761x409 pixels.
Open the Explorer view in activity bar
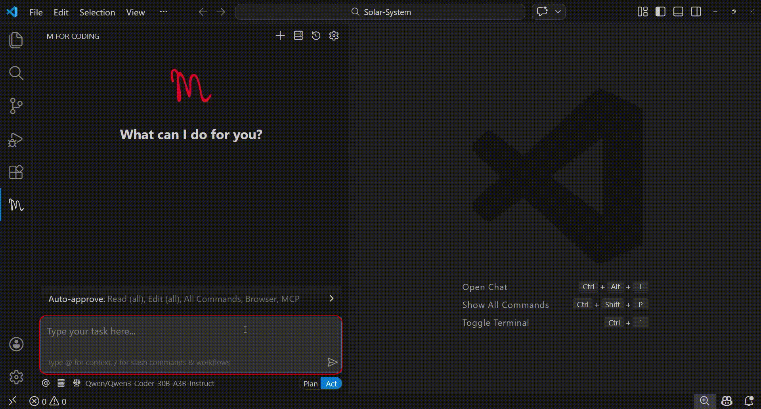[16, 40]
